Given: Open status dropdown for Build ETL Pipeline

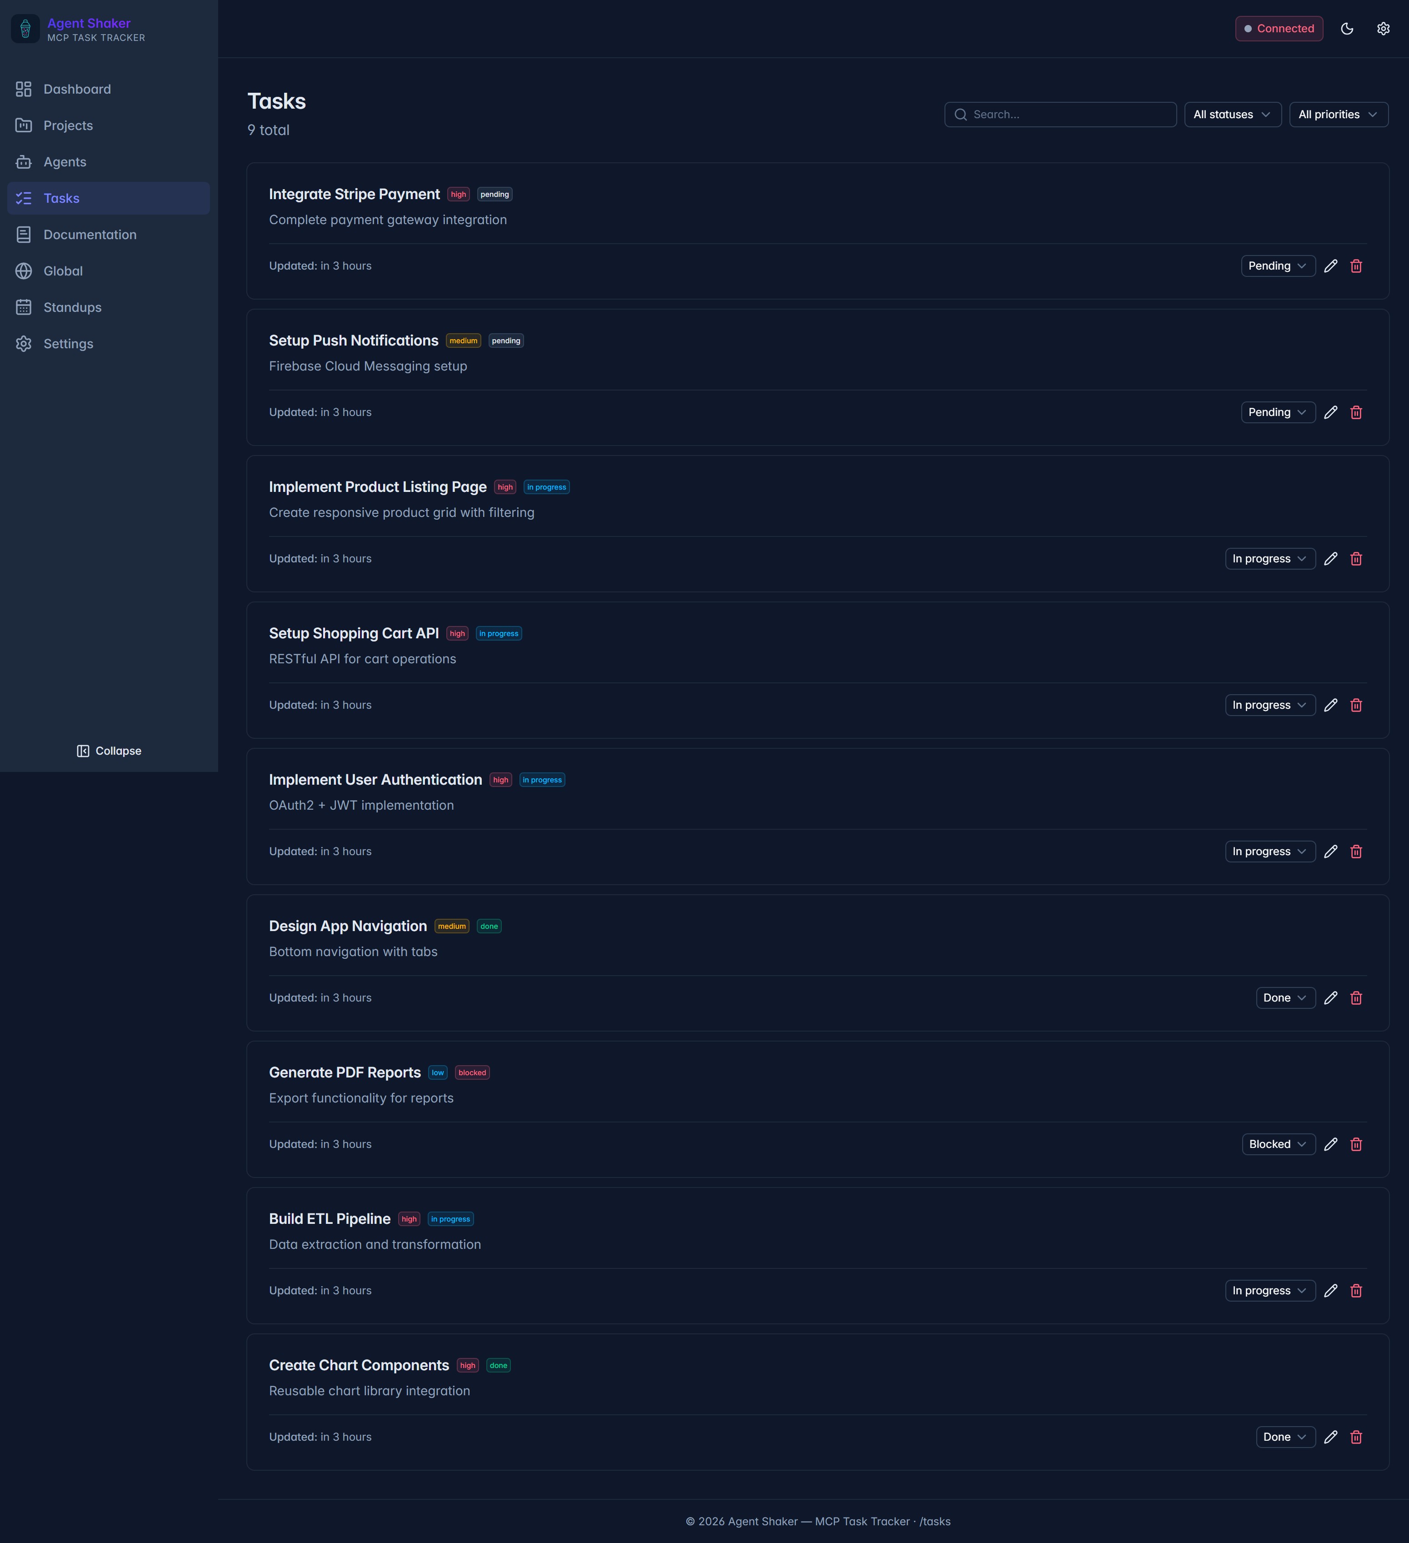Looking at the screenshot, I should click(1270, 1290).
